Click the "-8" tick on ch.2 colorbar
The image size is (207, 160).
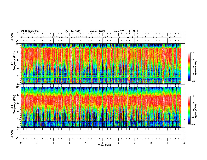point(193,110)
